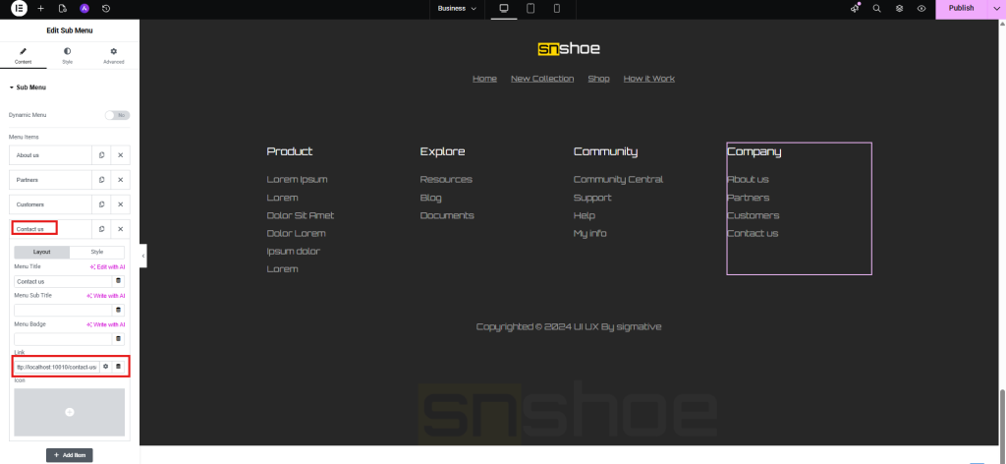Click the Home link in header

(484, 79)
